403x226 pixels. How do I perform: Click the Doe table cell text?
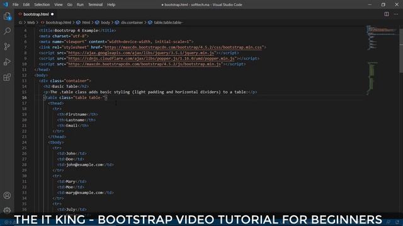70,159
